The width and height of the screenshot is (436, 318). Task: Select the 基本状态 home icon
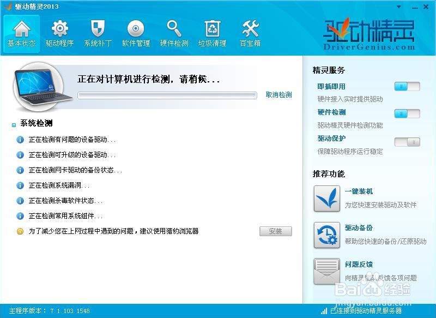pyautogui.click(x=21, y=30)
